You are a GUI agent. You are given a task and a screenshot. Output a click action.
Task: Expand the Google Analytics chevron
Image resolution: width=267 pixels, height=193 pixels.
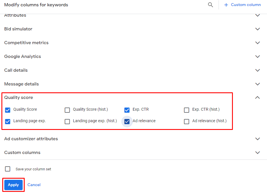pyautogui.click(x=258, y=56)
